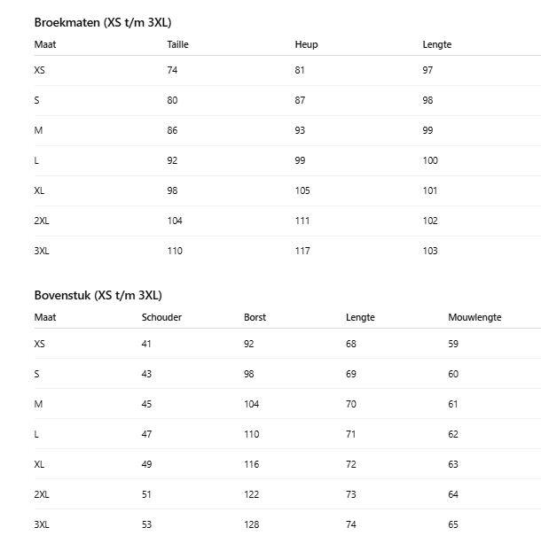
Task: Click Borst value 128 in the 3XL row
Action: point(252,524)
